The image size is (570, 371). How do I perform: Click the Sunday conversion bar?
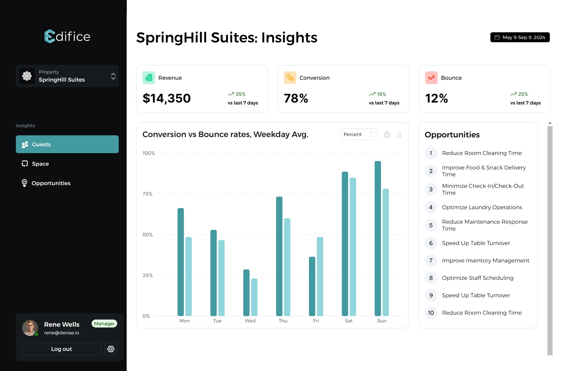coord(378,237)
